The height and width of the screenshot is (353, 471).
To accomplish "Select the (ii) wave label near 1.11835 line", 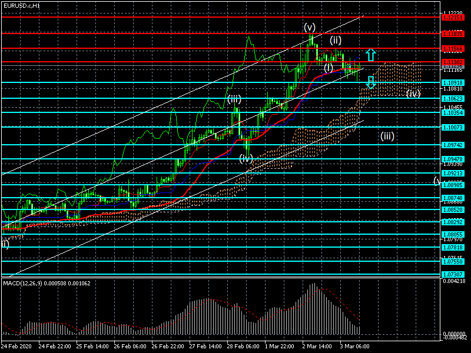I will click(336, 40).
